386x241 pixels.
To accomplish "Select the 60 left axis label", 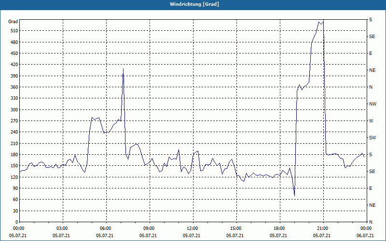I will (15, 200).
